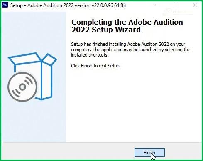Screen dimensions: 203x161
Task: Click the 'Setup has finished installing' paragraph
Action: pyautogui.click(x=131, y=50)
